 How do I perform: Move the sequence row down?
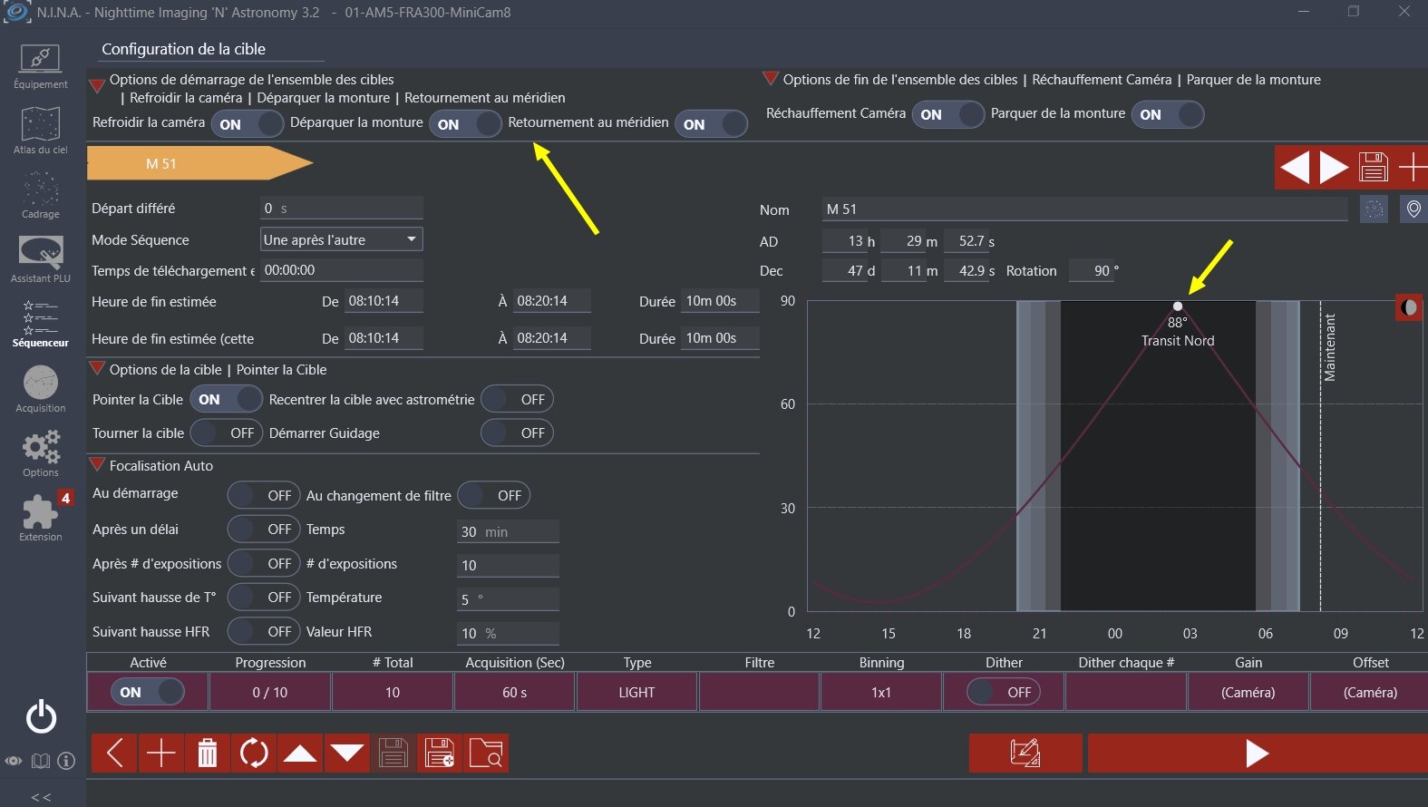347,754
